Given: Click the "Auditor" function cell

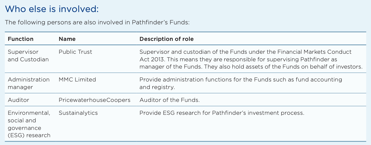Looking at the screenshot, I should (x=18, y=100).
